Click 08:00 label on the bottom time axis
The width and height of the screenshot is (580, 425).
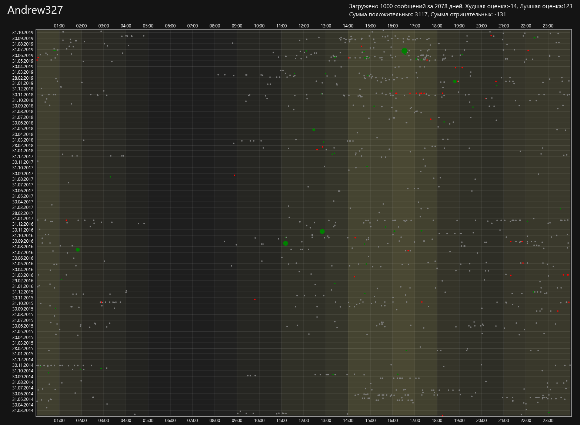[215, 421]
